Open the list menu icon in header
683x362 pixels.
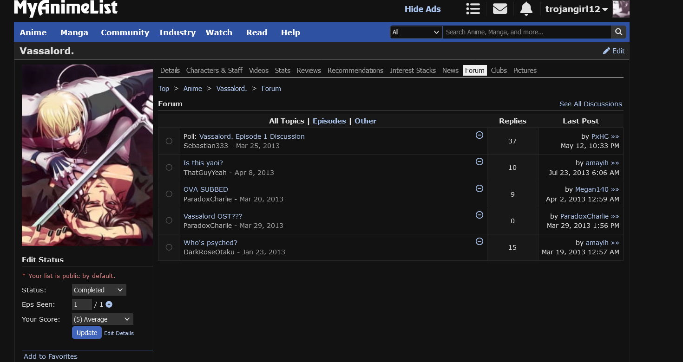pos(473,9)
